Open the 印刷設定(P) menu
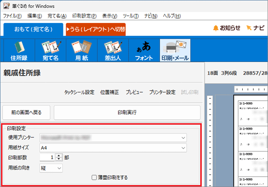The image size is (268, 187). click(x=84, y=16)
